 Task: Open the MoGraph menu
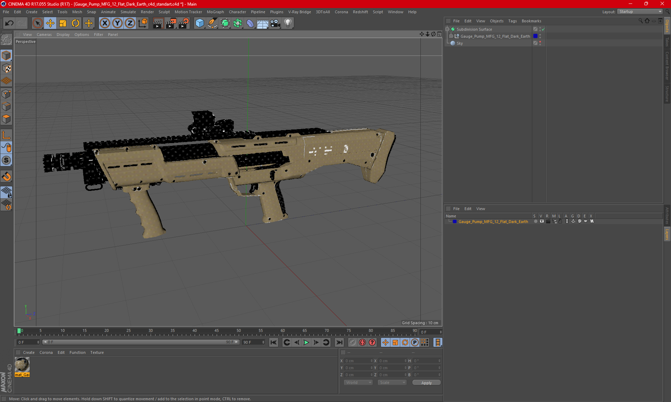pos(215,12)
